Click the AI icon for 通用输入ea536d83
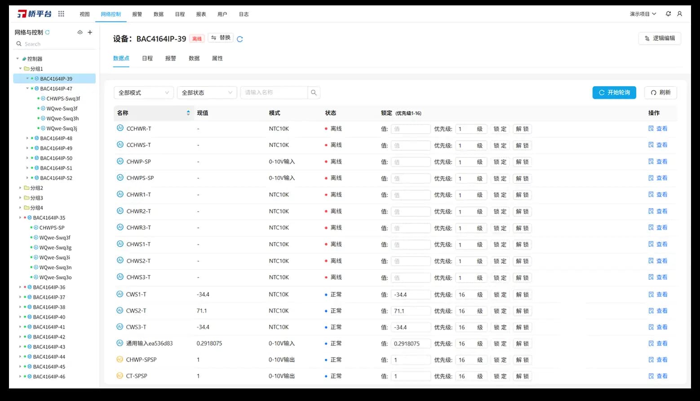Viewport: 700px width, 401px height. click(120, 343)
